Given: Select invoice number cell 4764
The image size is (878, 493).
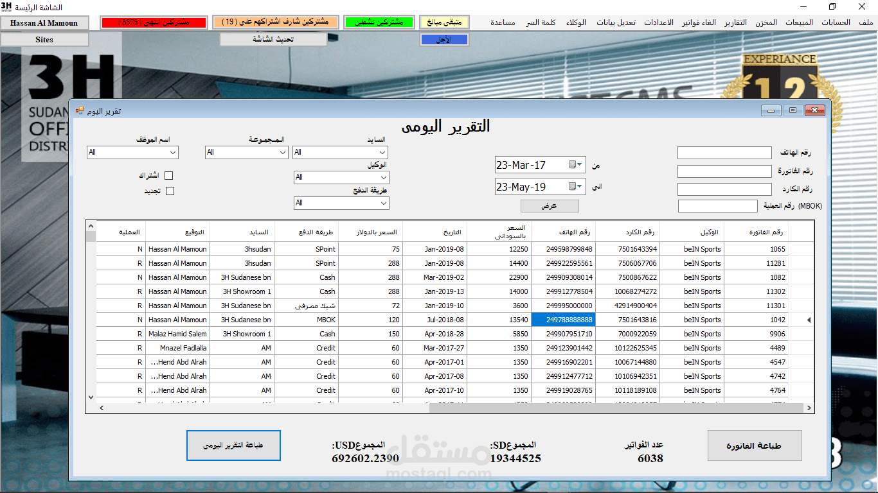Looking at the screenshot, I should click(756, 390).
